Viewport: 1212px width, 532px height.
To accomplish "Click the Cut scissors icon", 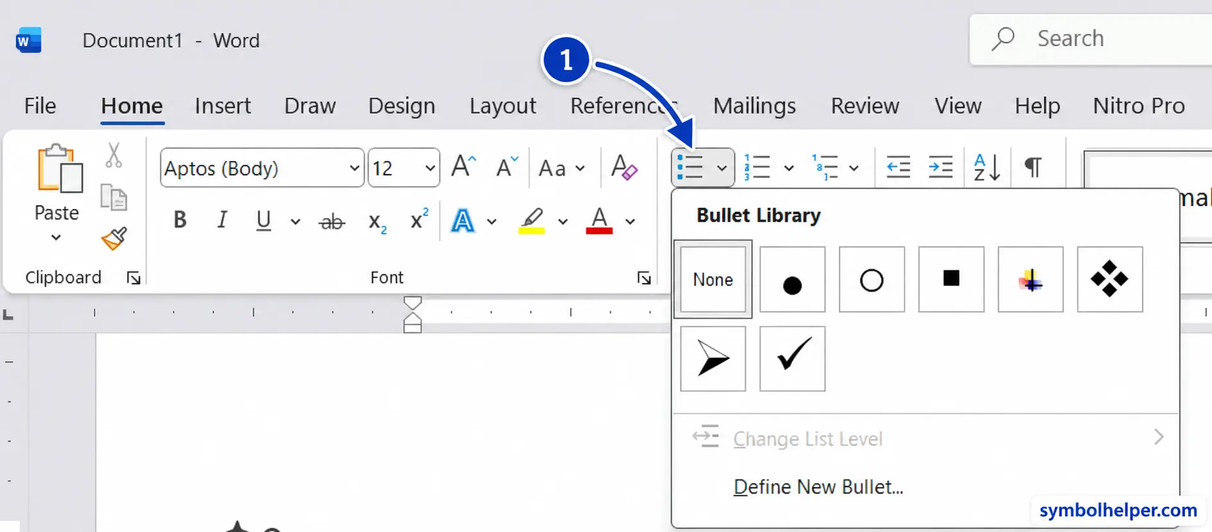I will (x=114, y=155).
